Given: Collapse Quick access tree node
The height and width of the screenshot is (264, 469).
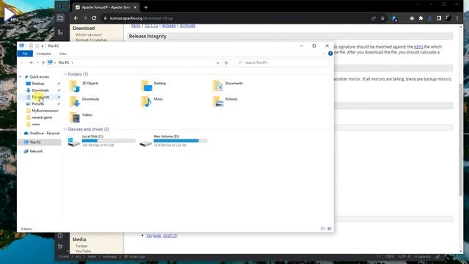Looking at the screenshot, I should pyautogui.click(x=21, y=77).
